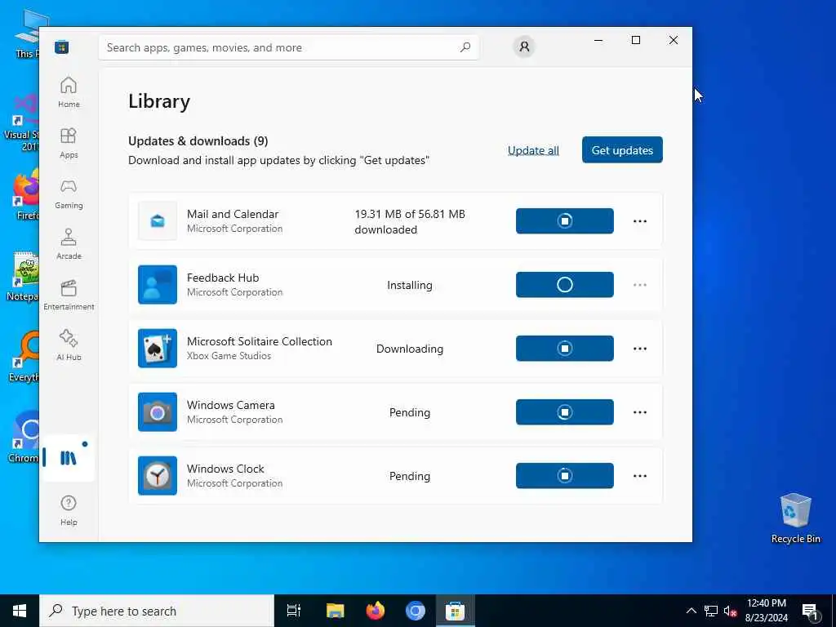Screen dimensions: 836x627
Task: Select the Library icon in the sidebar
Action: click(x=68, y=458)
